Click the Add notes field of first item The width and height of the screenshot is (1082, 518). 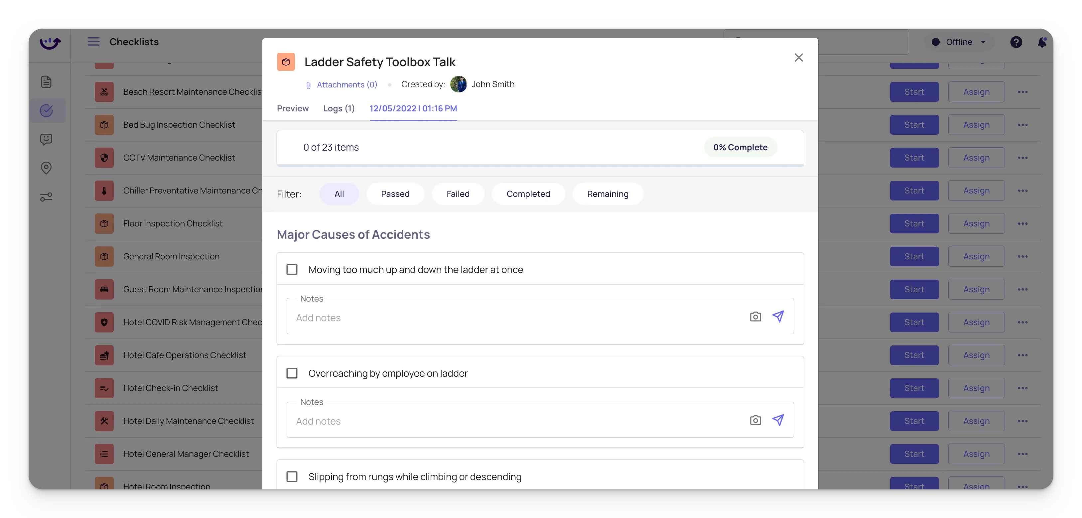[517, 318]
